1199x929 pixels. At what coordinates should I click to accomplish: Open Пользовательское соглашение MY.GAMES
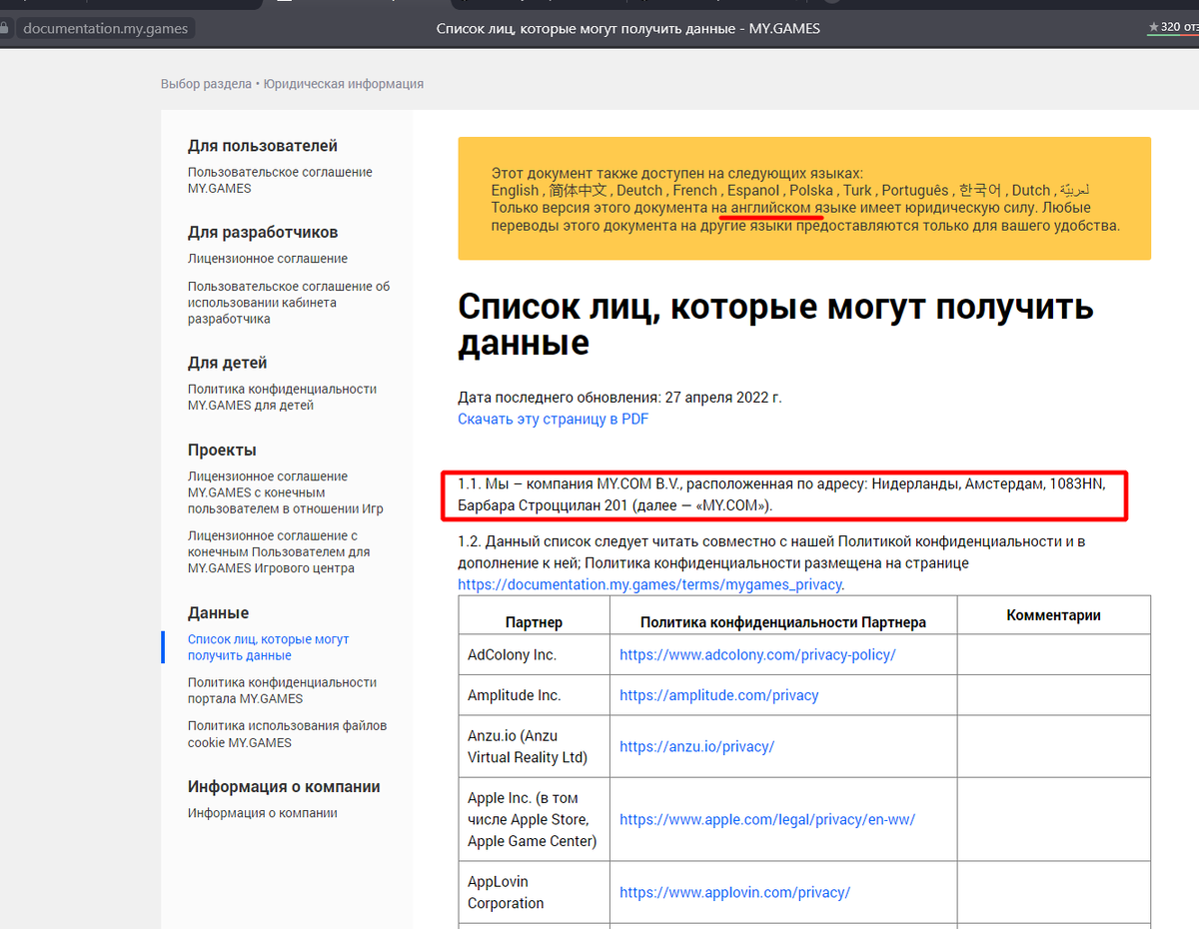pos(280,180)
